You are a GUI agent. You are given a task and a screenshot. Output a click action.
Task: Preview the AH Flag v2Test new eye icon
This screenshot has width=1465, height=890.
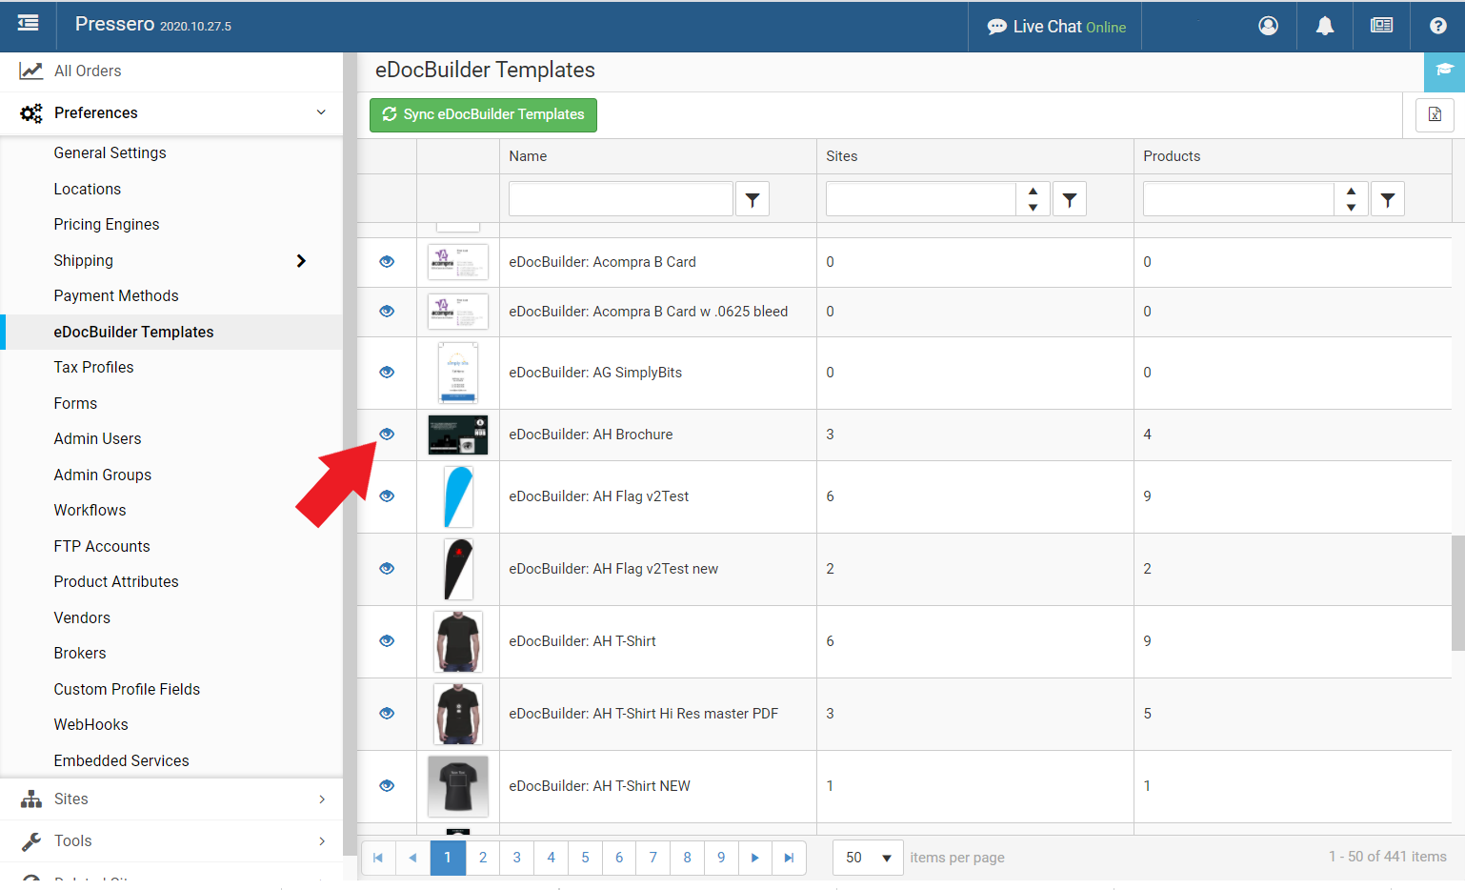[x=387, y=568]
